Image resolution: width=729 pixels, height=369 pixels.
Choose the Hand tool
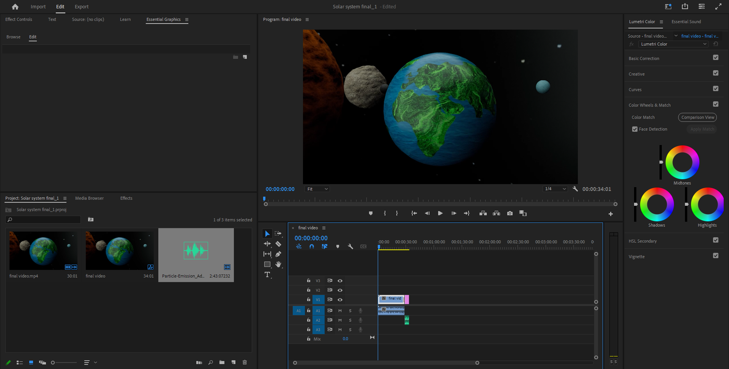(278, 264)
